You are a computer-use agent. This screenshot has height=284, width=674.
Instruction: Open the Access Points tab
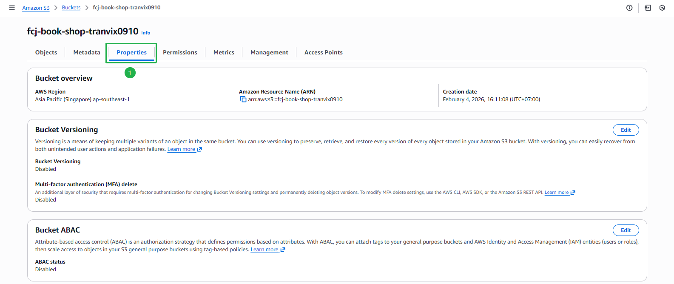point(323,52)
